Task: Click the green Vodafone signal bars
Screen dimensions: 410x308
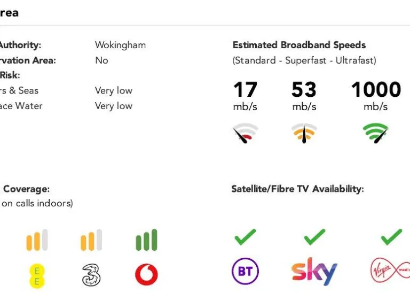Action: [146, 241]
